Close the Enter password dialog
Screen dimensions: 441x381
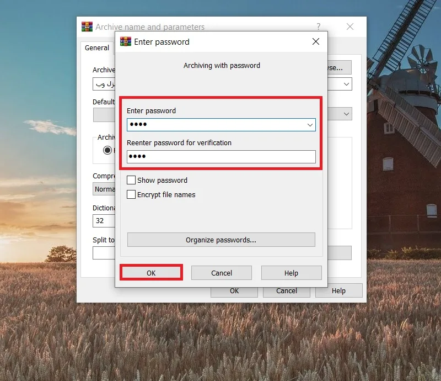pyautogui.click(x=315, y=41)
